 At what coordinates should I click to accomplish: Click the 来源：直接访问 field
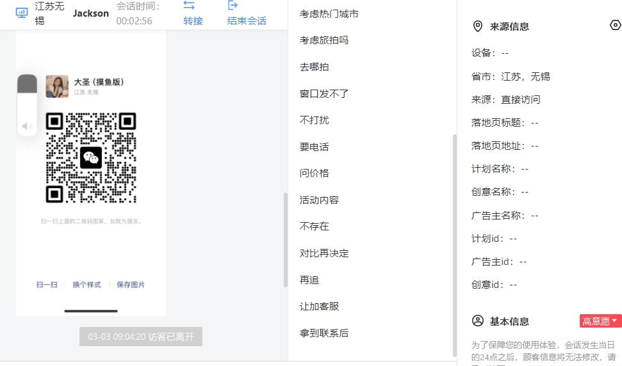[506, 99]
